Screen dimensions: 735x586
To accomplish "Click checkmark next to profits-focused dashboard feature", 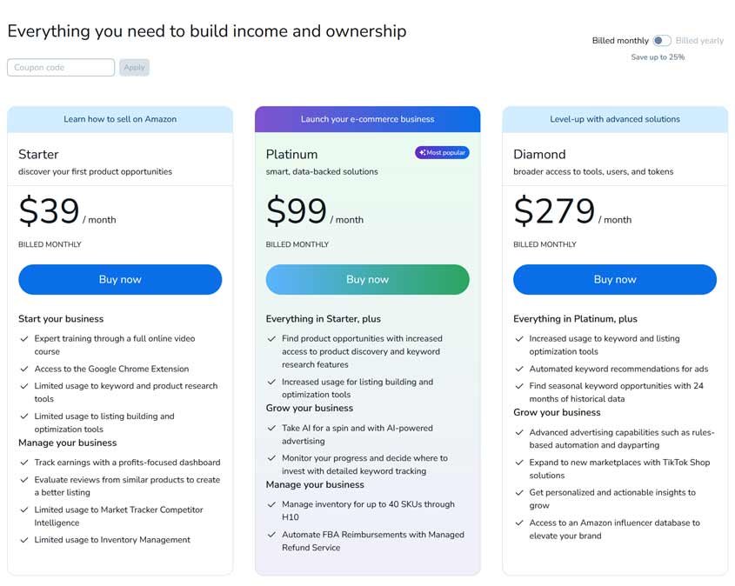I will 23,463.
